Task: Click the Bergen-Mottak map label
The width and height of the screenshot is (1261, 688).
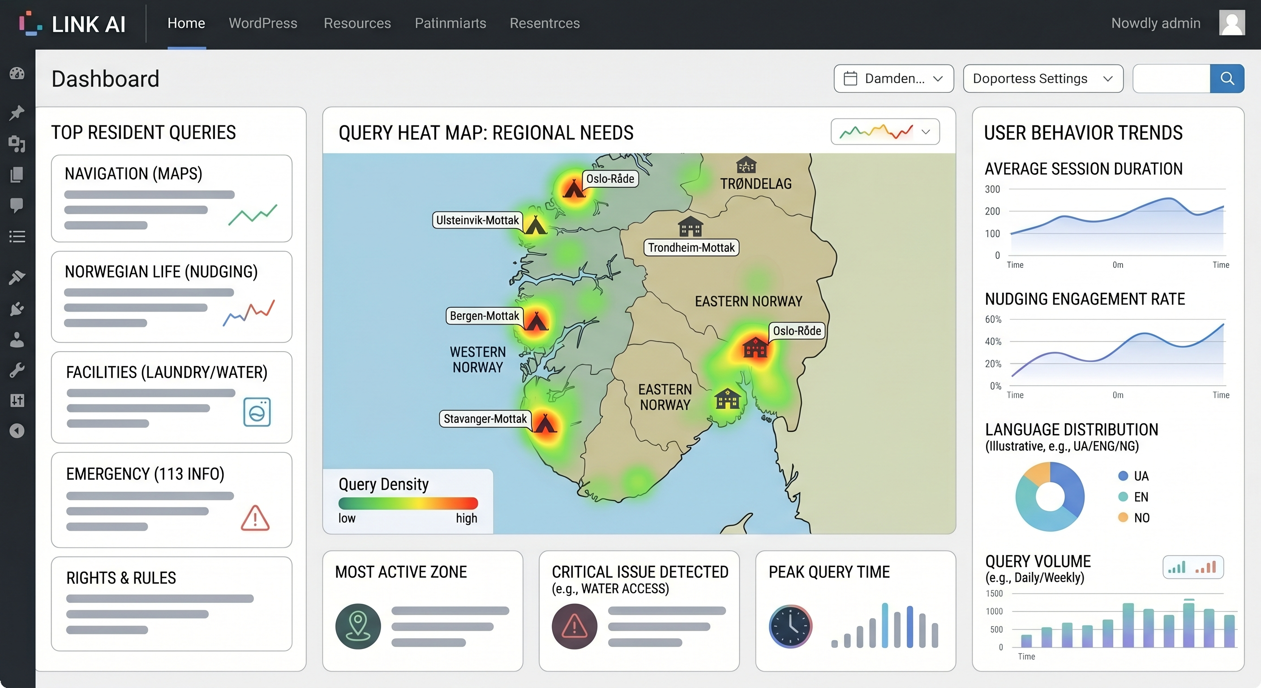Action: coord(484,316)
